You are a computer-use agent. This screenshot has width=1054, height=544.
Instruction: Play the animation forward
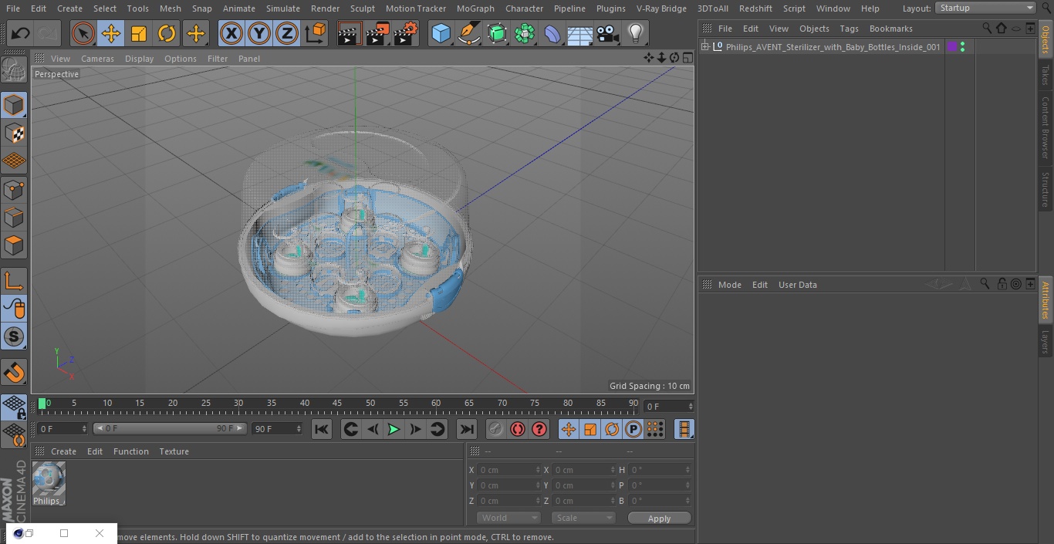pyautogui.click(x=394, y=429)
